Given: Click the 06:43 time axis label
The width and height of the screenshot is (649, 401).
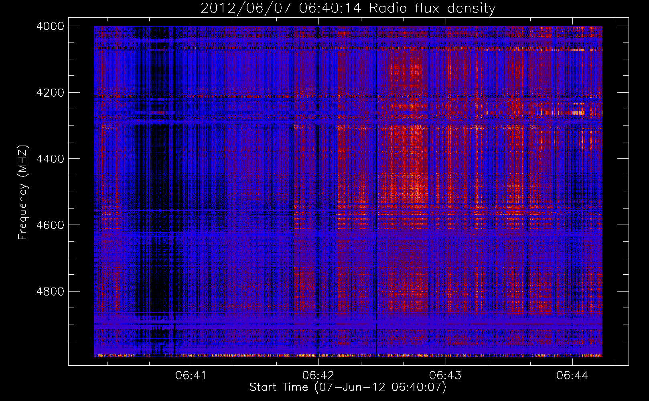Looking at the screenshot, I should (445, 375).
